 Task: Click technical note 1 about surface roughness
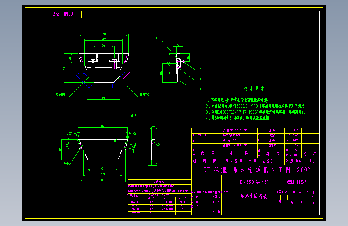(x=237, y=100)
